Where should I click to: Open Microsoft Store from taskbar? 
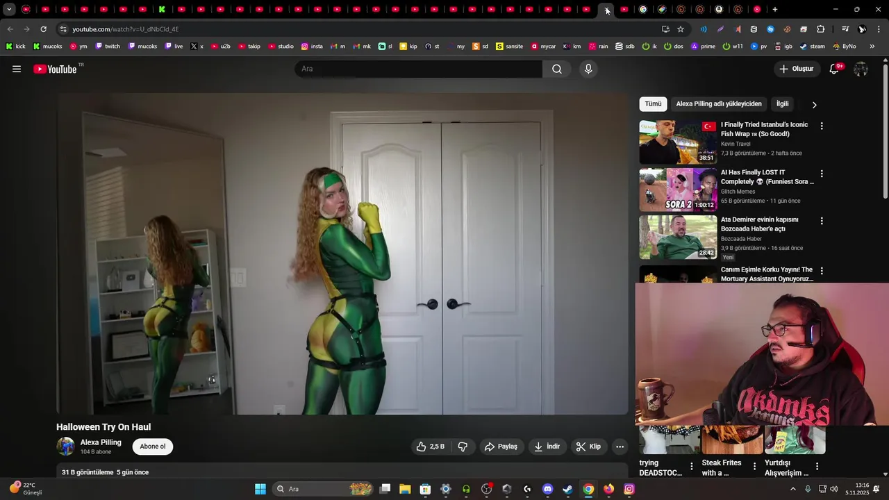coord(425,489)
